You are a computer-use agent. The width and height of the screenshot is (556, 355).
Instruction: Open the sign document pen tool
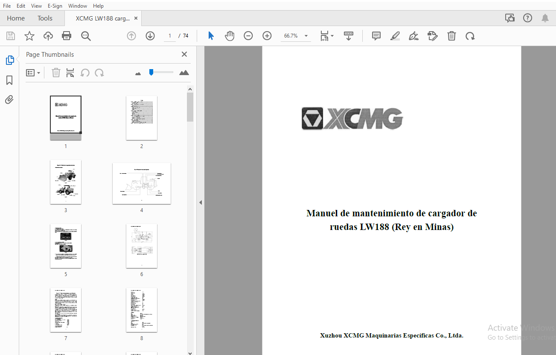click(x=413, y=36)
